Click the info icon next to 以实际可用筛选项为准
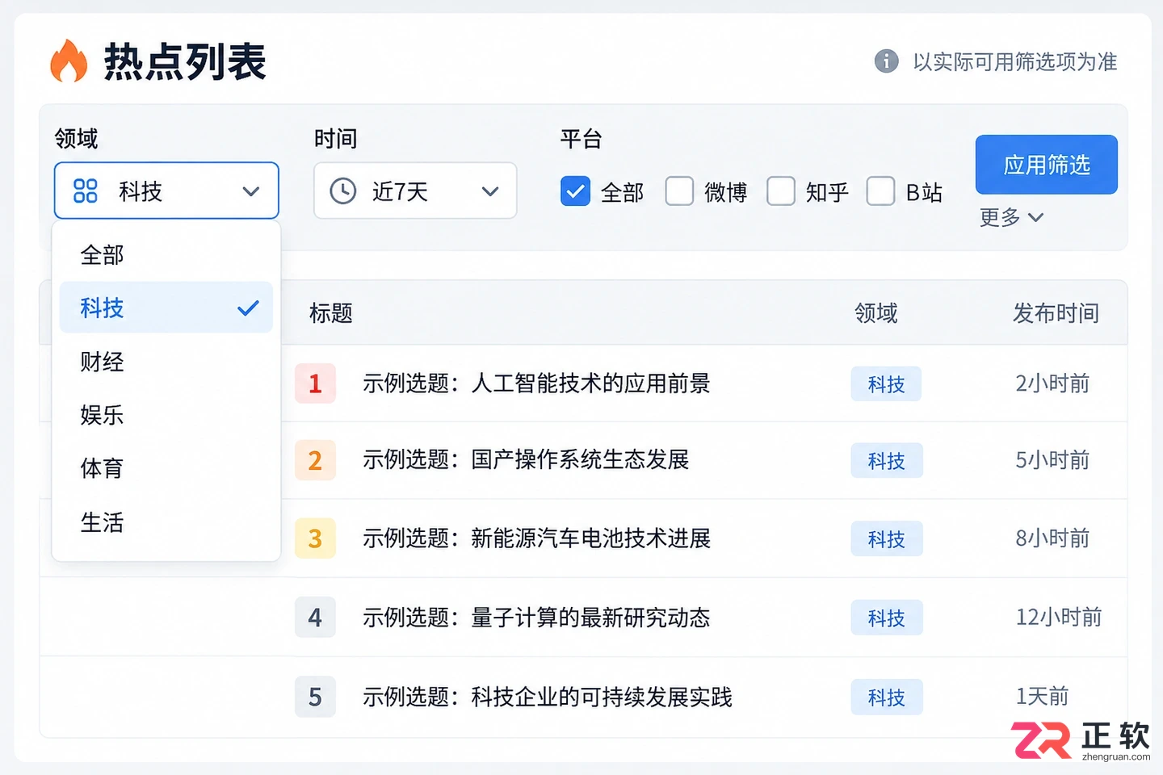 pos(886,61)
